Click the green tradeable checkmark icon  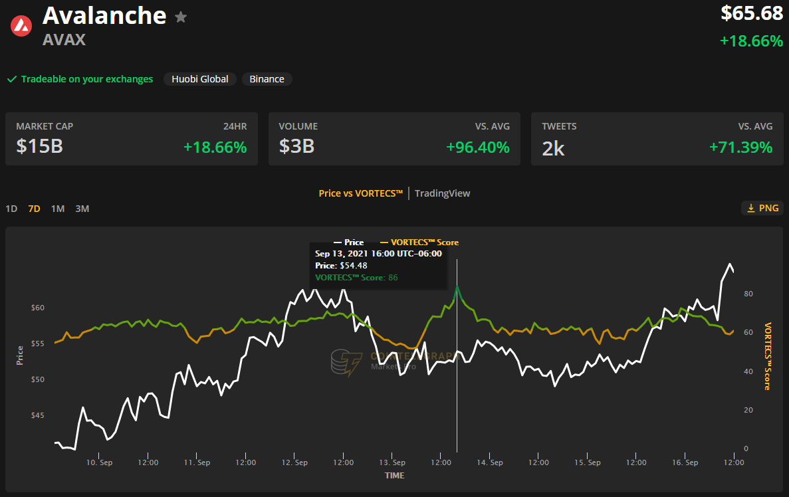point(11,79)
